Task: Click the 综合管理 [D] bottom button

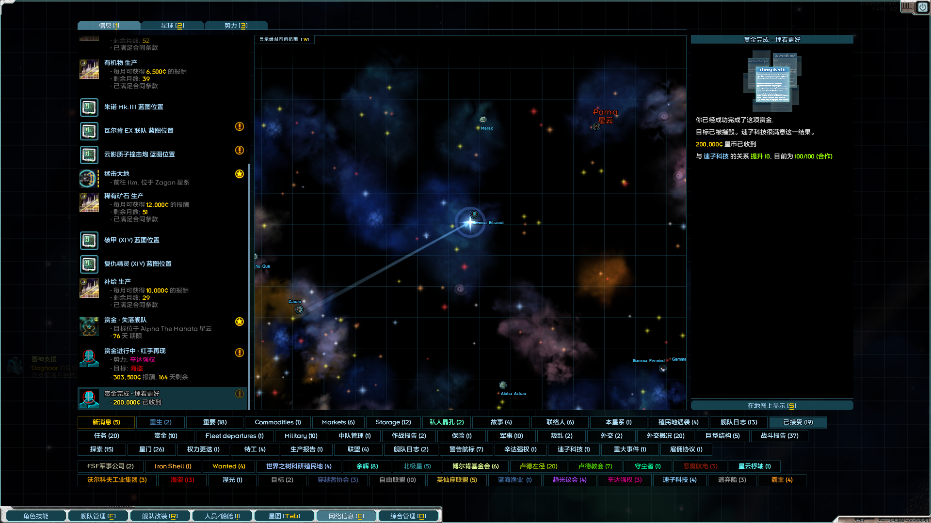Action: pyautogui.click(x=408, y=516)
